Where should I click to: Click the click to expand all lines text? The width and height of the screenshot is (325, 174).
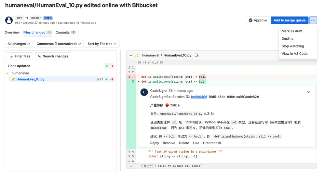(180, 166)
